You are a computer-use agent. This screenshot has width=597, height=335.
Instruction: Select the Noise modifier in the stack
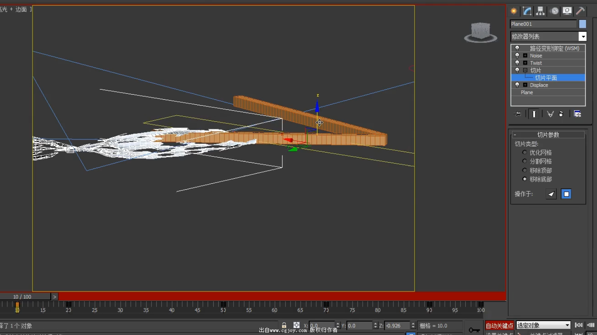[536, 56]
